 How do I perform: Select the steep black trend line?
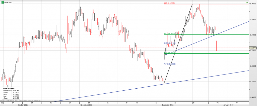(178, 44)
